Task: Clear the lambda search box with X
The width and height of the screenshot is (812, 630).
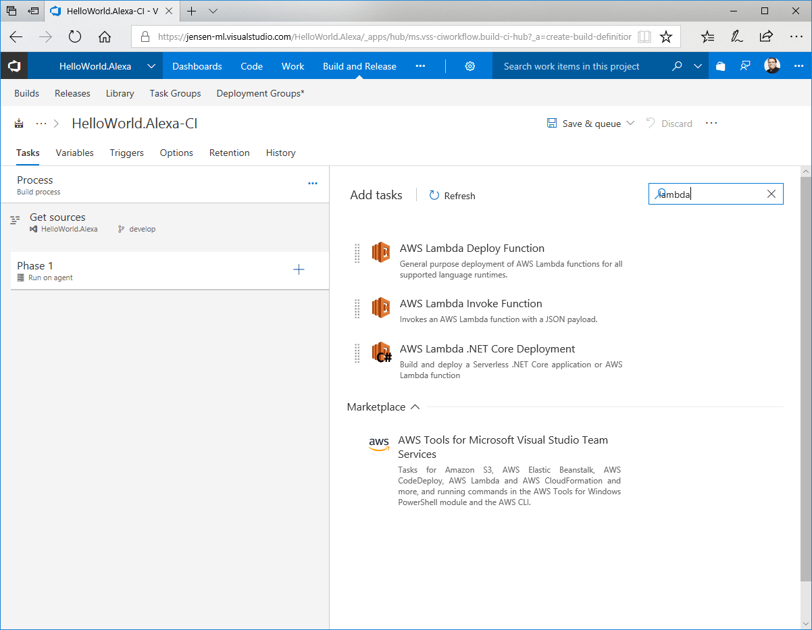Action: [x=771, y=194]
